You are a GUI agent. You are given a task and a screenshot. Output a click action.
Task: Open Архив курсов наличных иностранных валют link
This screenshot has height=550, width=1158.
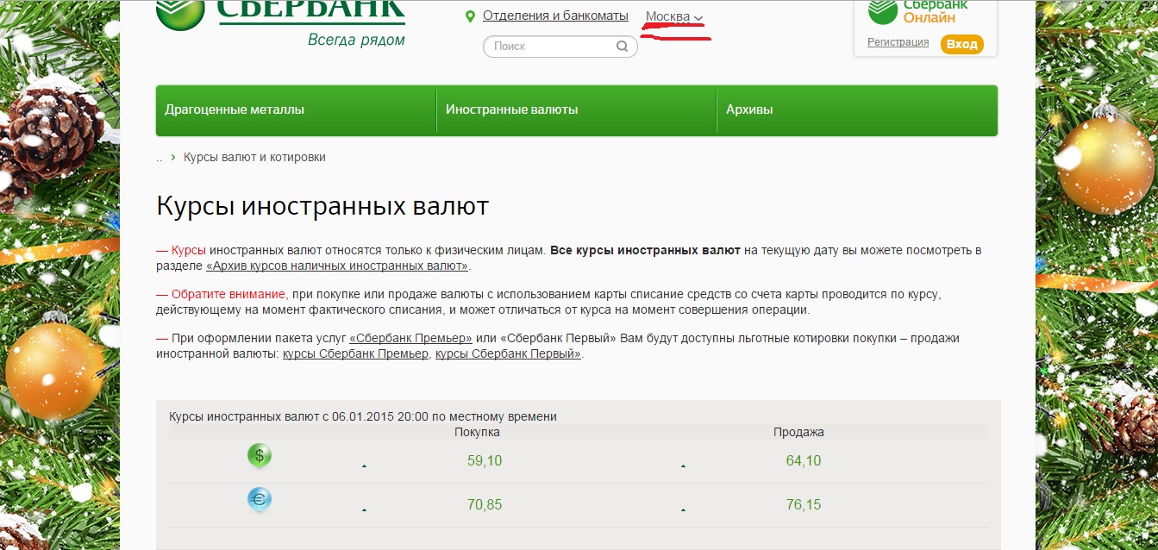tap(337, 266)
